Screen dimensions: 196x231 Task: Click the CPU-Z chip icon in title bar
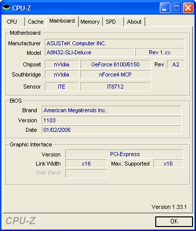7,8
